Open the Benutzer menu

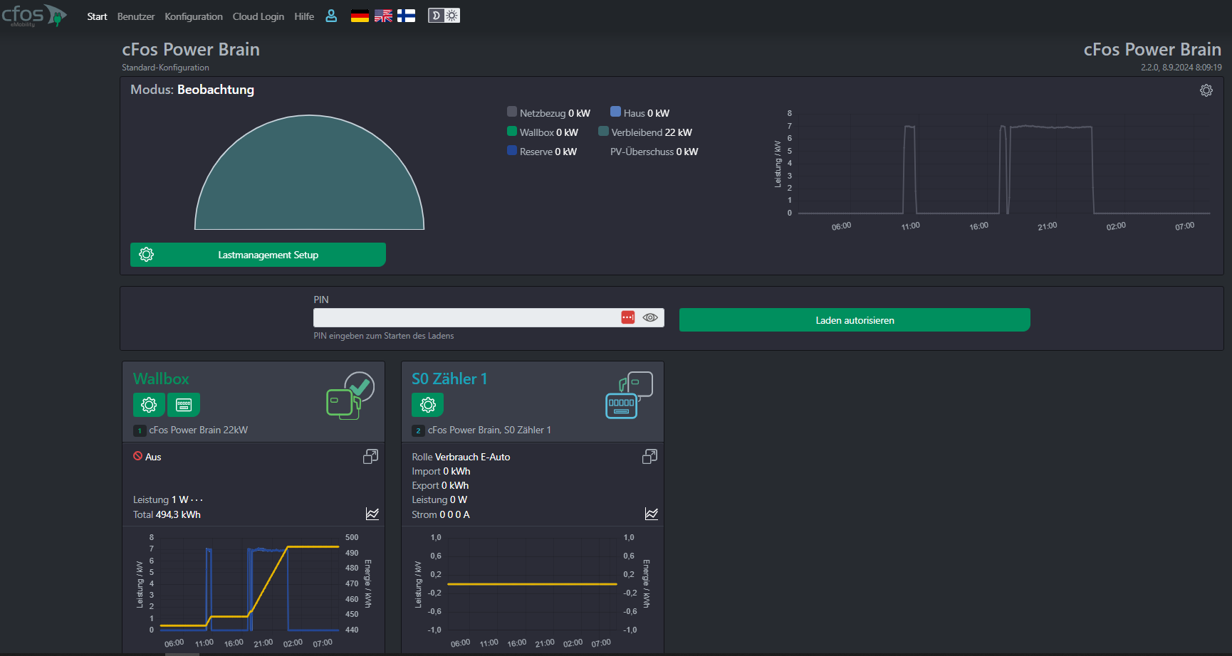point(136,16)
